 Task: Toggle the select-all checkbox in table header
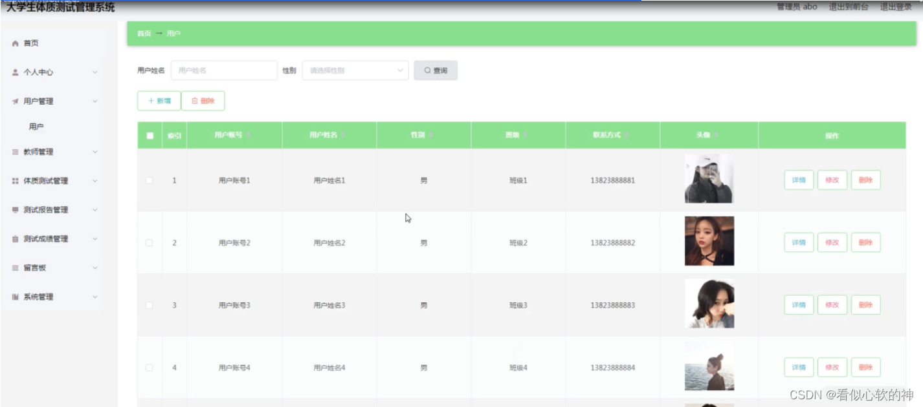[x=150, y=136]
